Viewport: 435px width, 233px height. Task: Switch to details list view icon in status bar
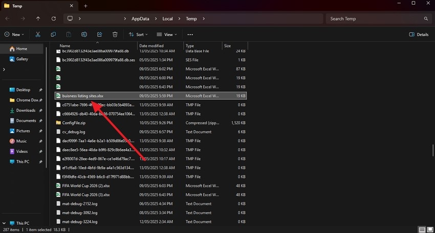(422, 229)
